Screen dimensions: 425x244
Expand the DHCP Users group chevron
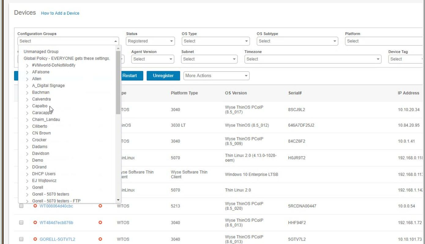click(x=27, y=174)
